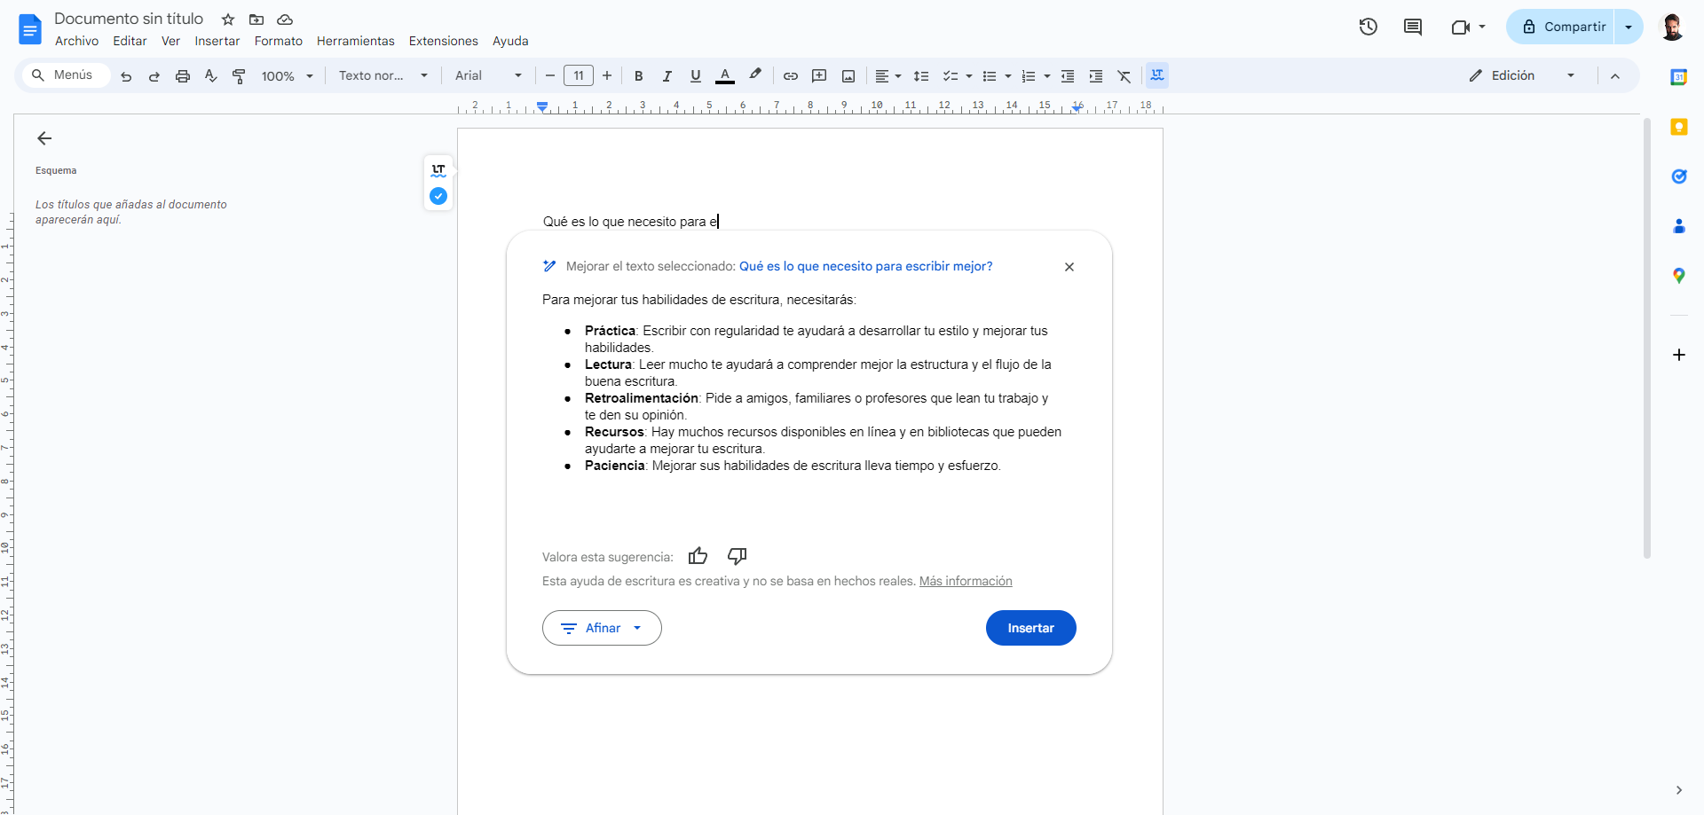
Task: Open the font family dropdown showing Arial
Action: pyautogui.click(x=487, y=76)
